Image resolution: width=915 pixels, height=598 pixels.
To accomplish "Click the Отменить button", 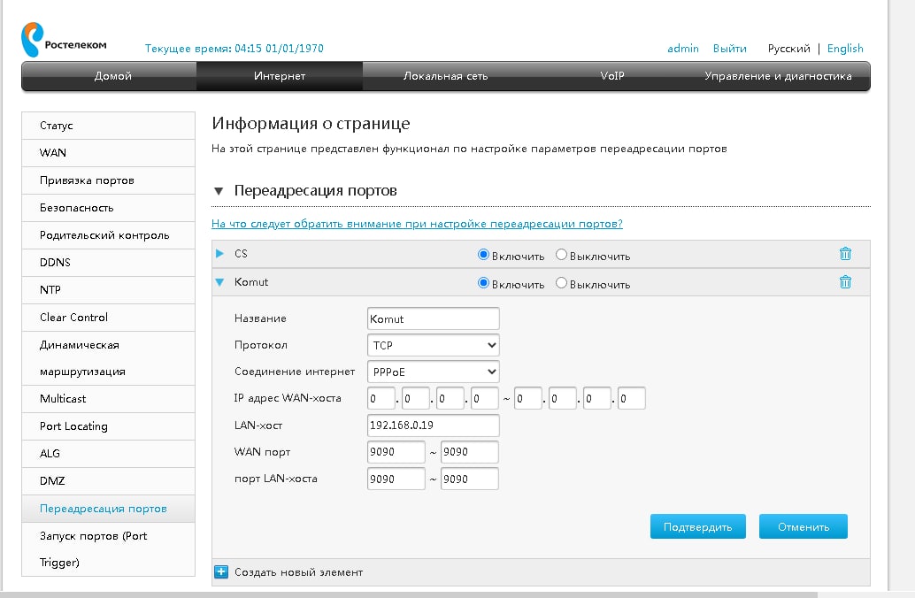I will (803, 526).
